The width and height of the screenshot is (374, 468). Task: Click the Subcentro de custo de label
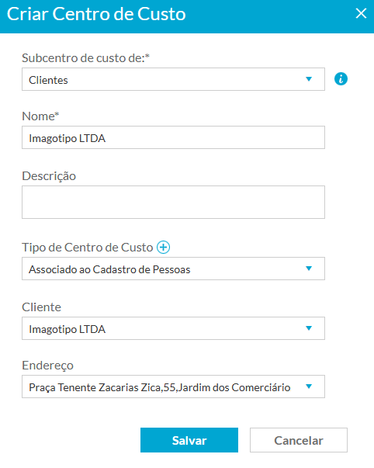click(x=85, y=58)
